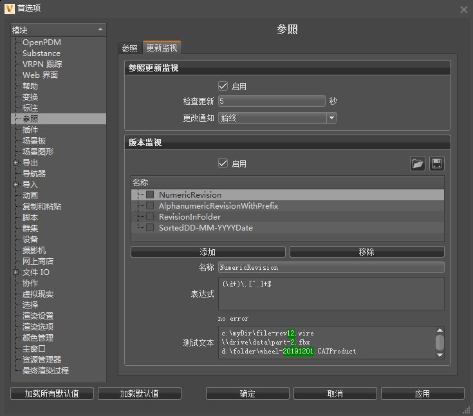Click the 模块 header sort arrow
Viewport: 473px width, 416px height.
100,30
